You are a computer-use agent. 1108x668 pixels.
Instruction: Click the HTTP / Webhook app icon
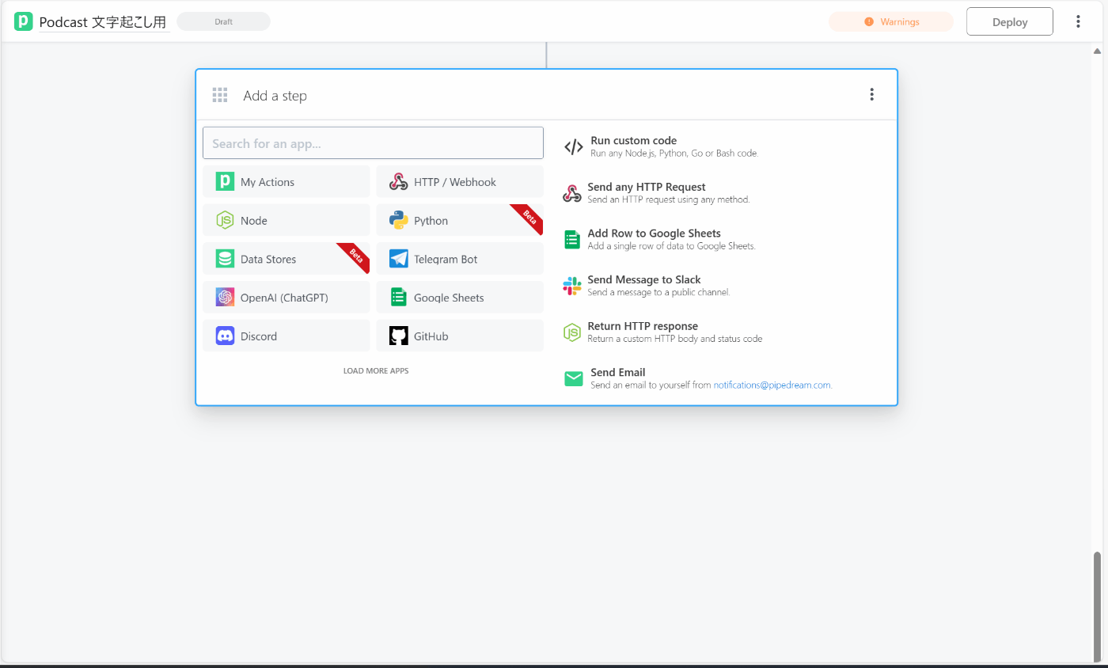point(398,181)
